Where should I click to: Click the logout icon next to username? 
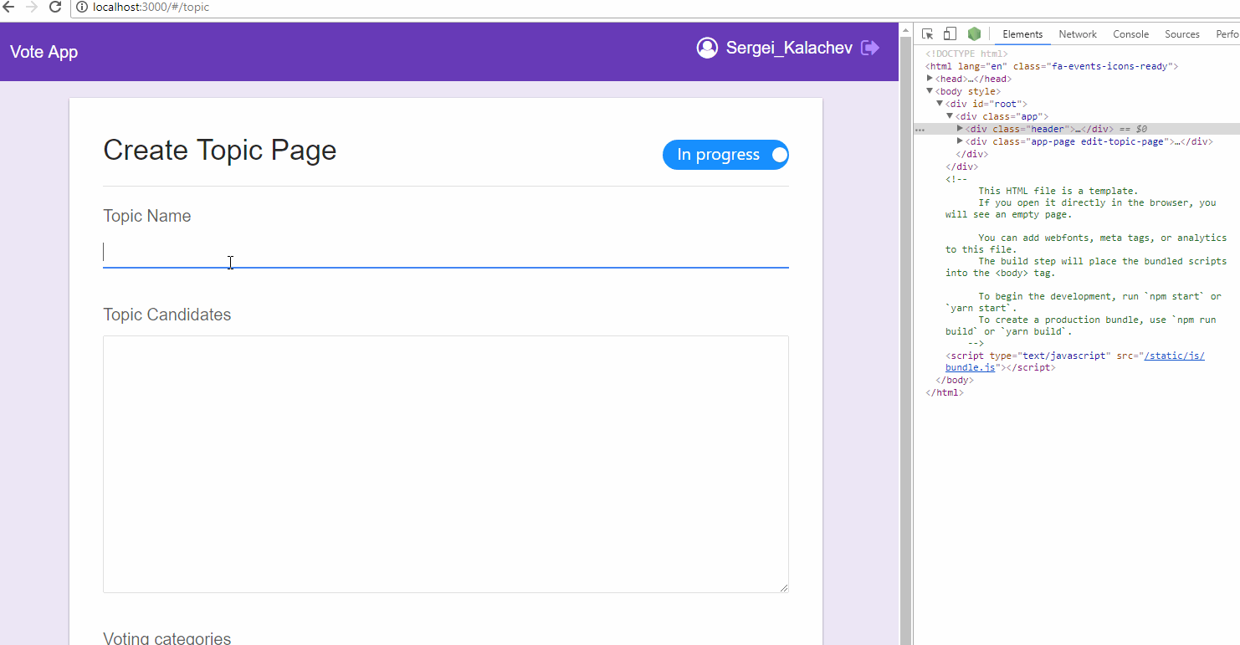[870, 49]
